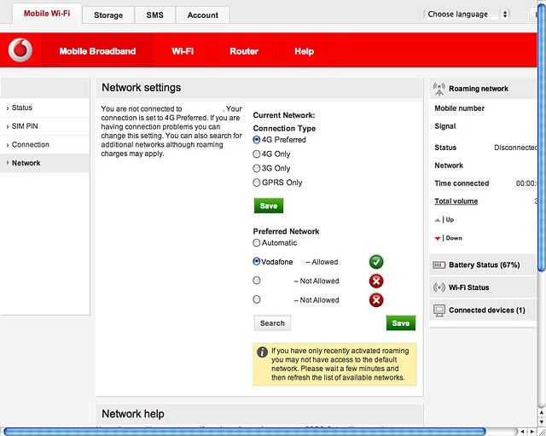Screen dimensions: 546x436
Task: Click the horizontal scrollbar left arrow
Action: coord(522,432)
